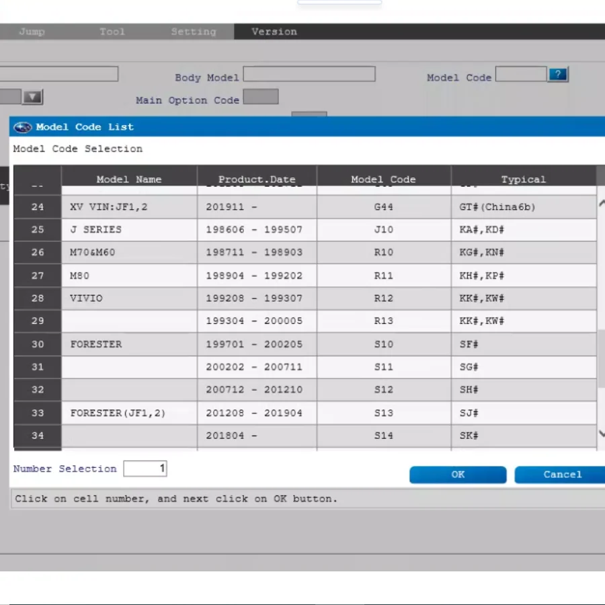Select row number 34 cell

38,436
